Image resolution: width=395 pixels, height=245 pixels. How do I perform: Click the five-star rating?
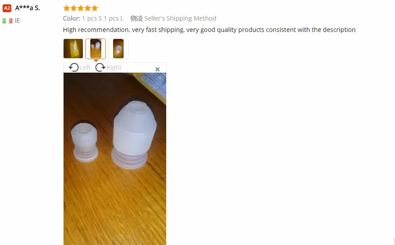[81, 8]
